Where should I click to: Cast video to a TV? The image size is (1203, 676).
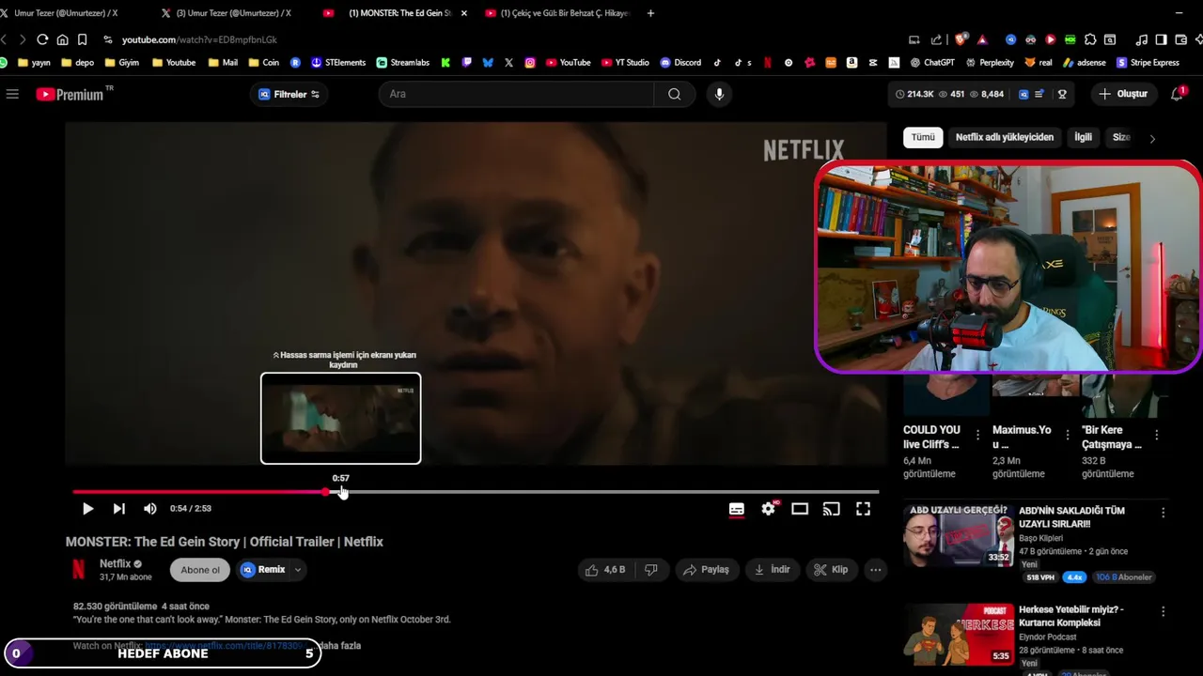click(x=831, y=509)
